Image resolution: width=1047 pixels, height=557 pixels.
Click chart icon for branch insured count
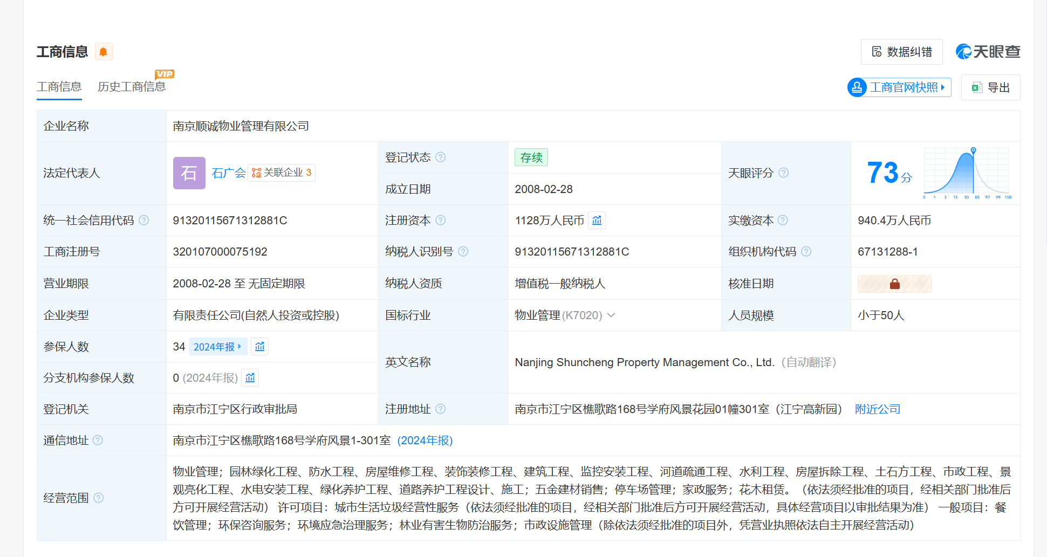click(x=250, y=378)
